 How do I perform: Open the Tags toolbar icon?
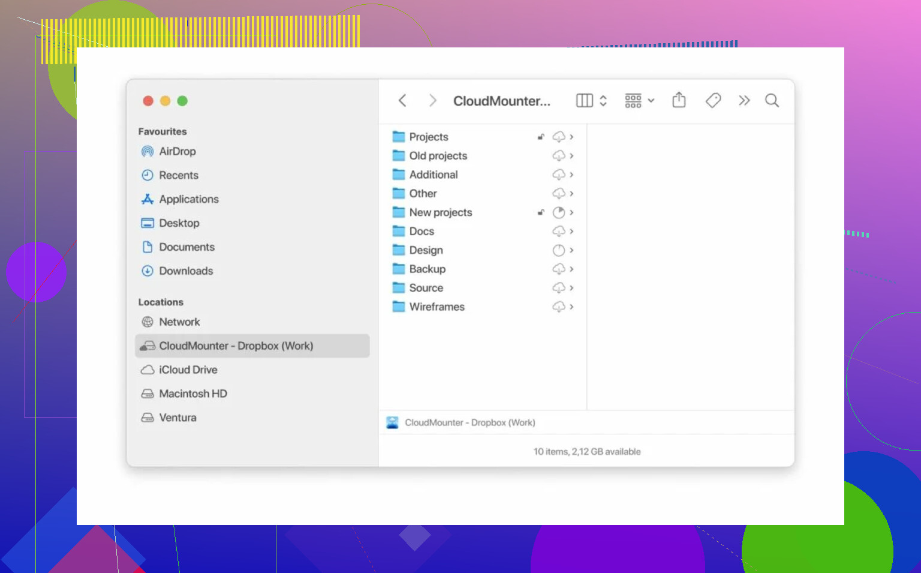click(x=713, y=100)
